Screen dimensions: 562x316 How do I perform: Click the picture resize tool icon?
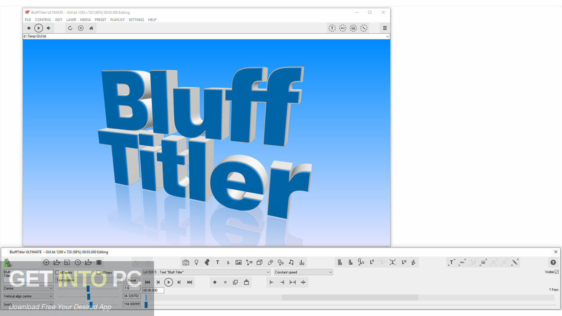[483, 262]
